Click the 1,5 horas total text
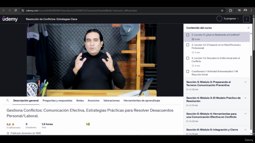 point(47,124)
